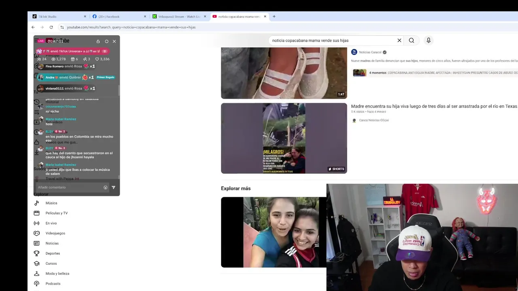Expand the 4 momentos chapter strip

pyautogui.click(x=435, y=73)
